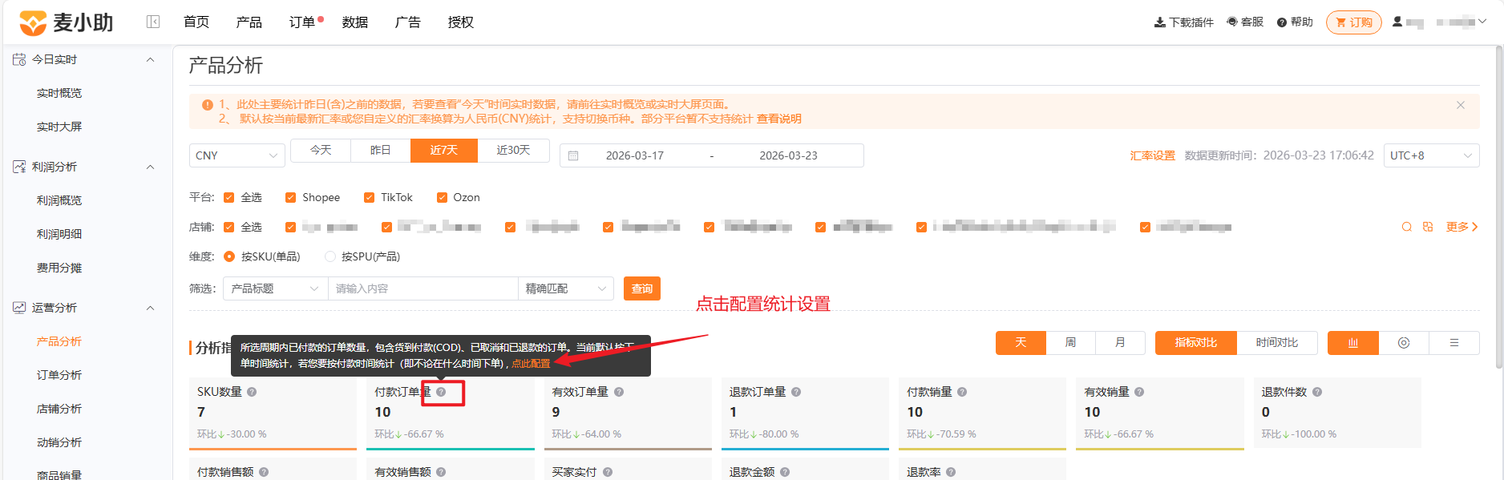Image resolution: width=1504 pixels, height=480 pixels.
Task: Click help icon next to 退款金额
Action: [x=785, y=472]
